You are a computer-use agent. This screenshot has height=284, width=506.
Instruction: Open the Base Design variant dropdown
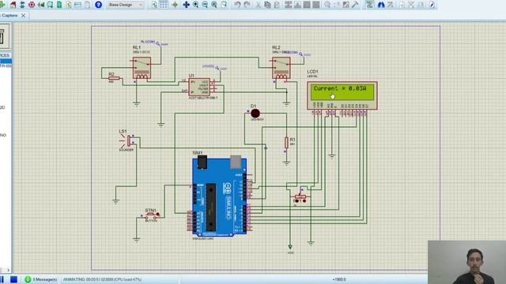(x=126, y=5)
